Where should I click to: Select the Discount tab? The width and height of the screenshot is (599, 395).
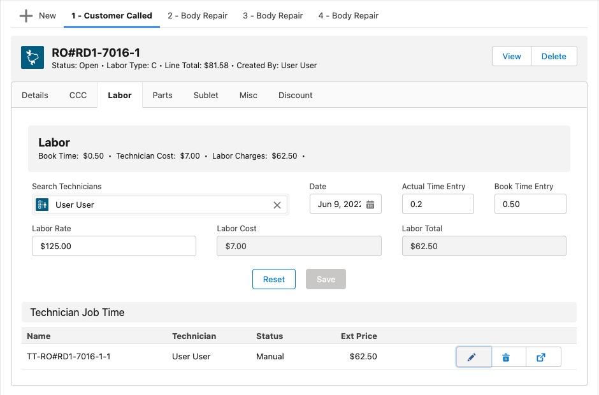point(295,95)
